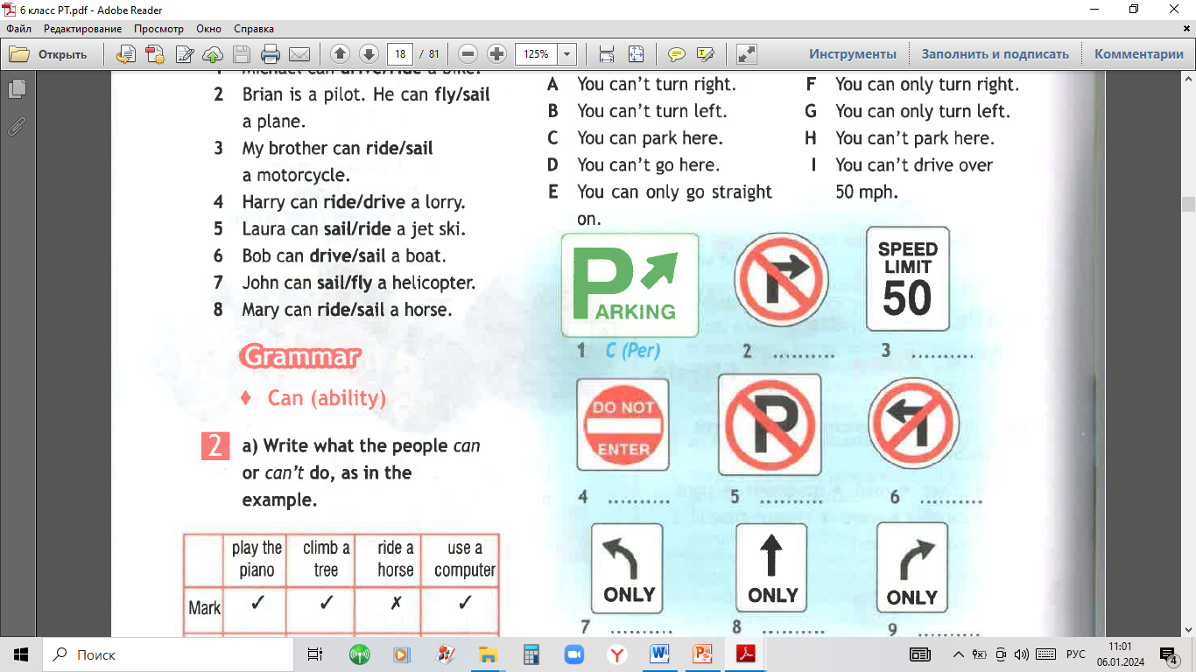Select the highlight text tool
The image size is (1196, 672).
(705, 54)
